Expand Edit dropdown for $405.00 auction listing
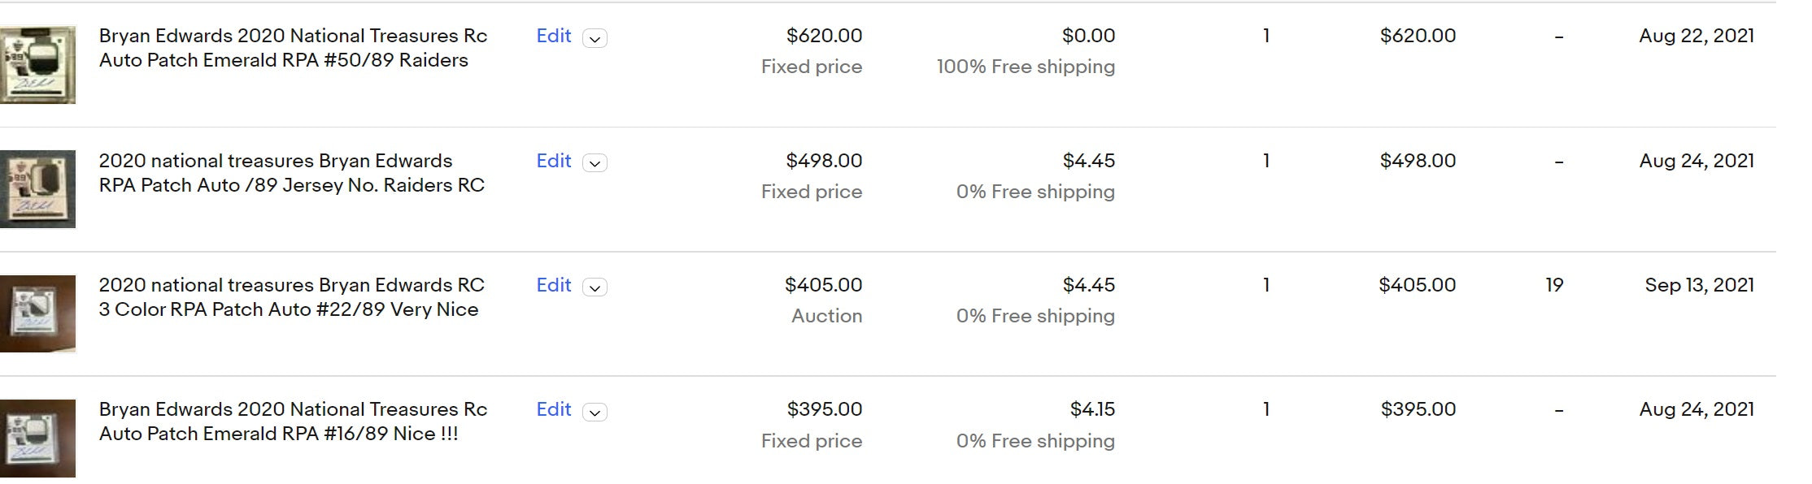 [x=595, y=287]
